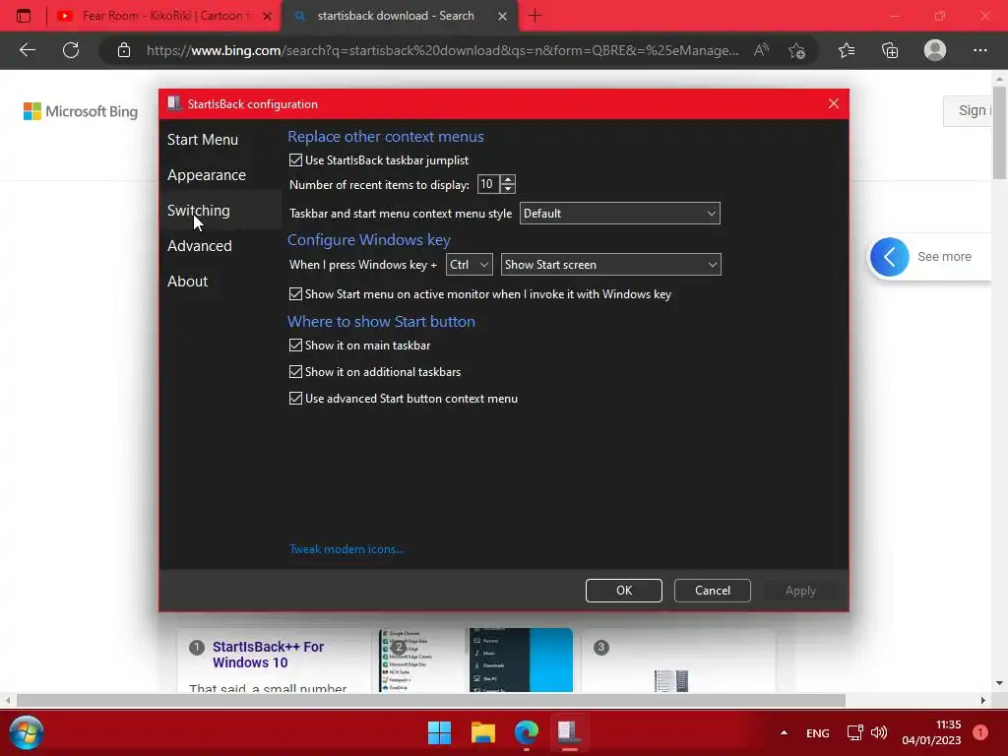This screenshot has width=1008, height=756.
Task: Click the site lock info icon
Action: [x=124, y=50]
